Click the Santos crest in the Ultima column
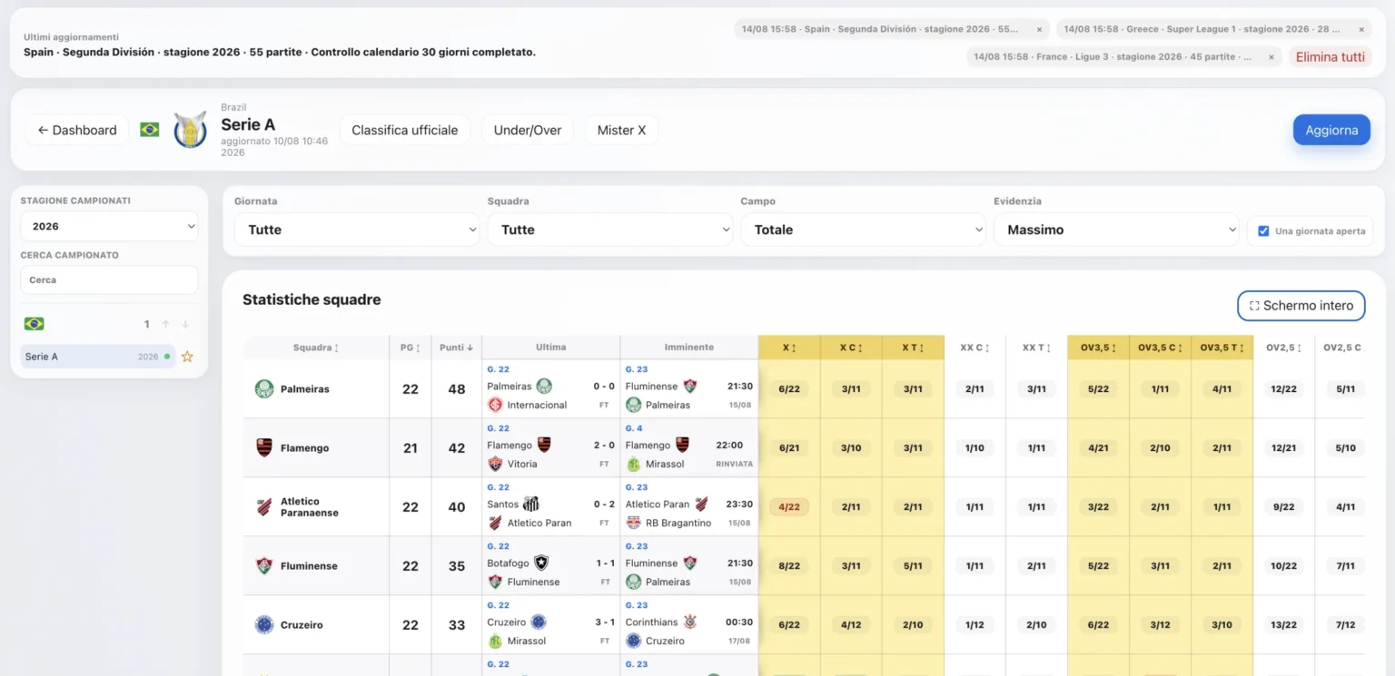 pyautogui.click(x=531, y=504)
